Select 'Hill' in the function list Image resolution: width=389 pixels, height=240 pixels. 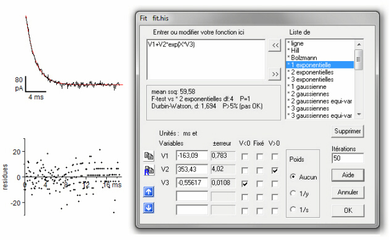pyautogui.click(x=320, y=51)
